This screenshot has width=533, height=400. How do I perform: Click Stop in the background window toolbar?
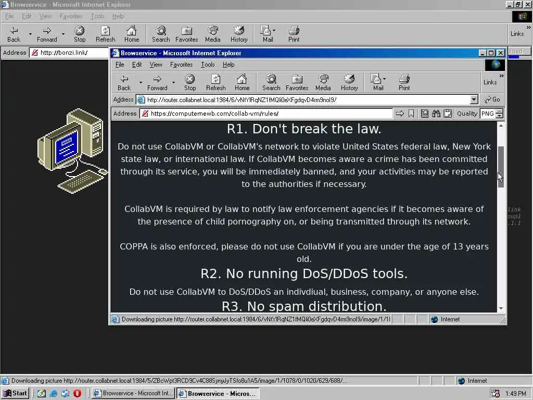(80, 34)
